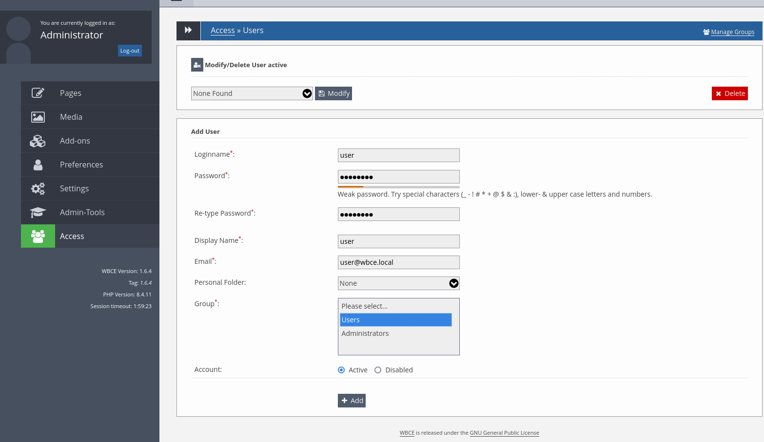764x442 pixels.
Task: Follow the Access breadcrumb link
Action: 223,30
